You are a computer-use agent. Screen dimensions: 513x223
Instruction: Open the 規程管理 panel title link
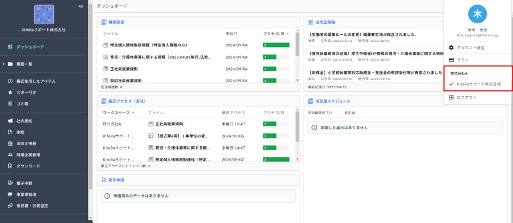pos(116,22)
